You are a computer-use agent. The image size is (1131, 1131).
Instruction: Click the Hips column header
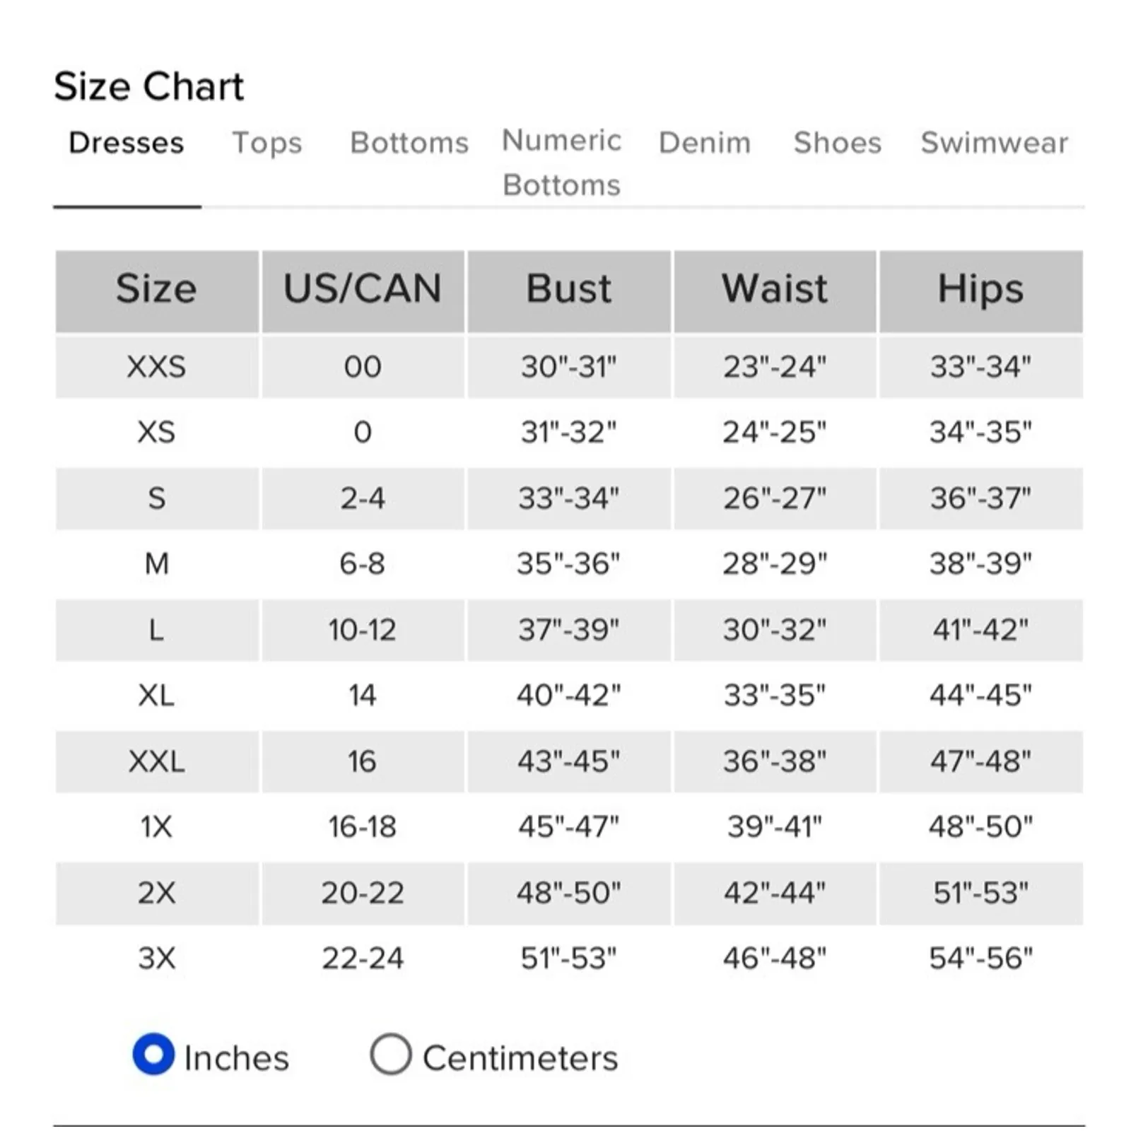[x=980, y=289]
